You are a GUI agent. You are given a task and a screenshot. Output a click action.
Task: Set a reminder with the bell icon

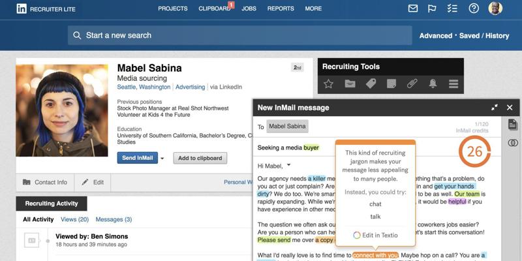click(x=433, y=84)
